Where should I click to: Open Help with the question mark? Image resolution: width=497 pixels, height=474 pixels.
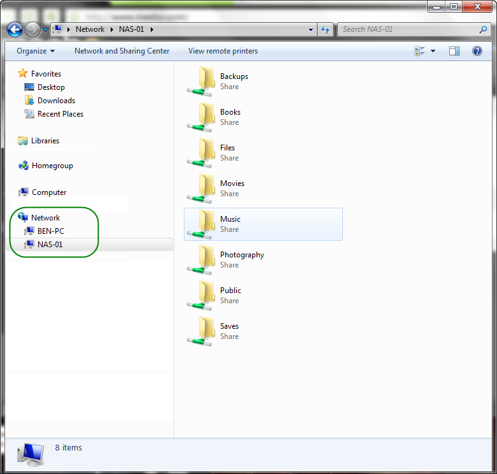click(x=477, y=51)
